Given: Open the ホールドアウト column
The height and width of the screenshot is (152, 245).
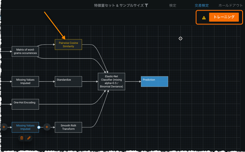Looking at the screenshot, I should (230, 5).
